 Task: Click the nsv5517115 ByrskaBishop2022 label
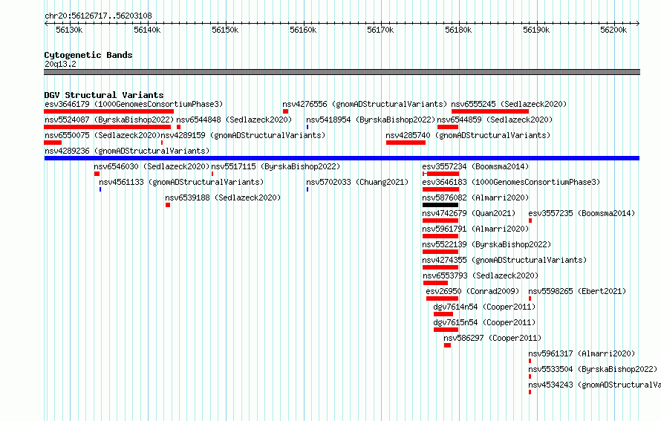coord(276,166)
